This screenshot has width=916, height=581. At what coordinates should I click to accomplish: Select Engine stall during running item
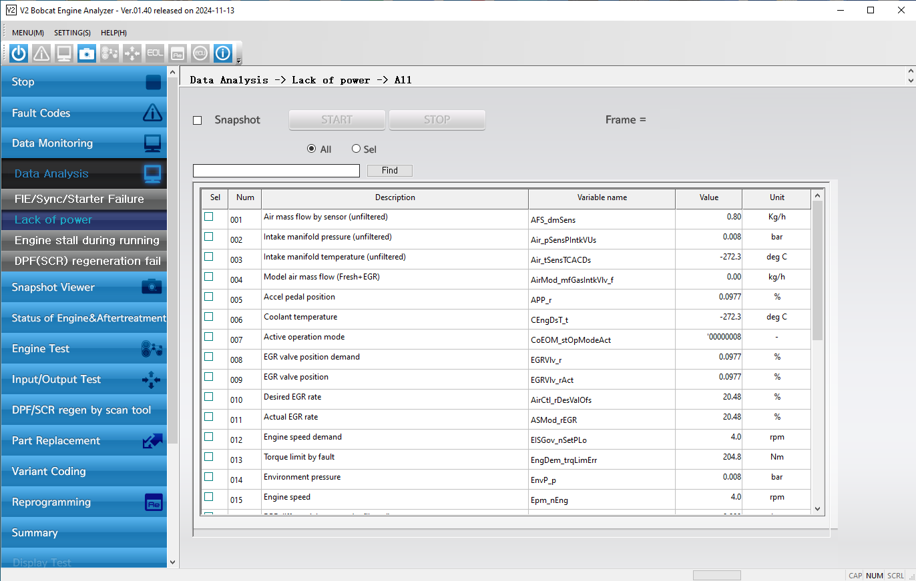[x=83, y=240]
